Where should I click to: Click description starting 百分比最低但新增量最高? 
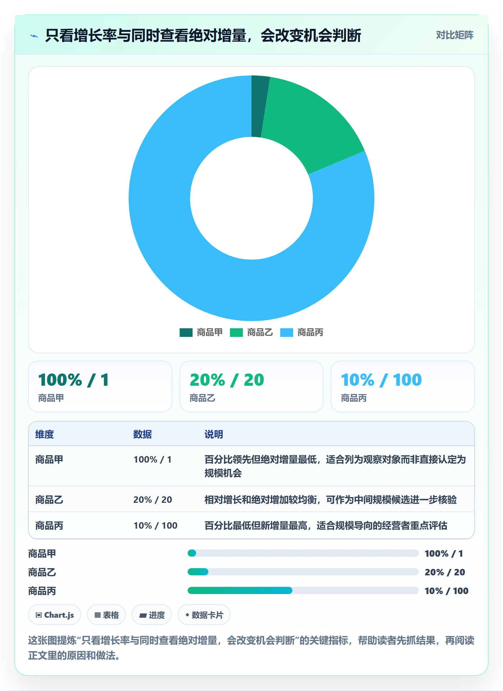click(326, 526)
